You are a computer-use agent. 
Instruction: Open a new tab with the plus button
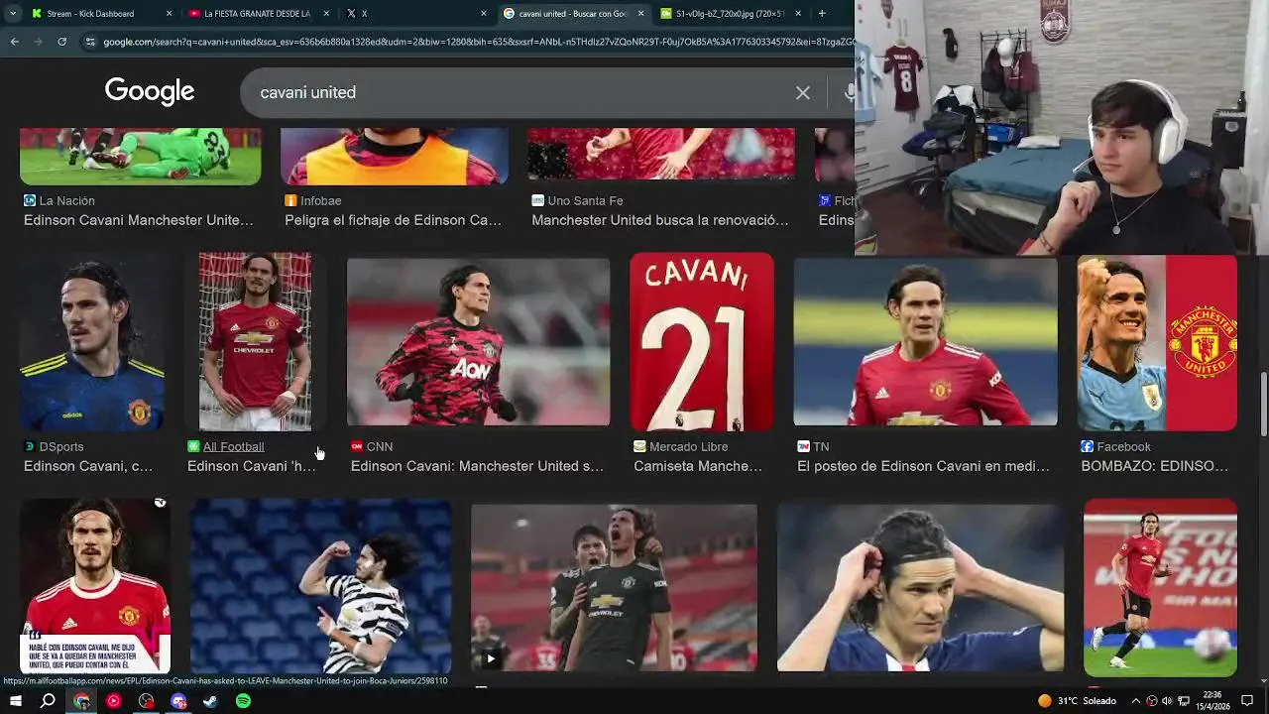(x=821, y=14)
